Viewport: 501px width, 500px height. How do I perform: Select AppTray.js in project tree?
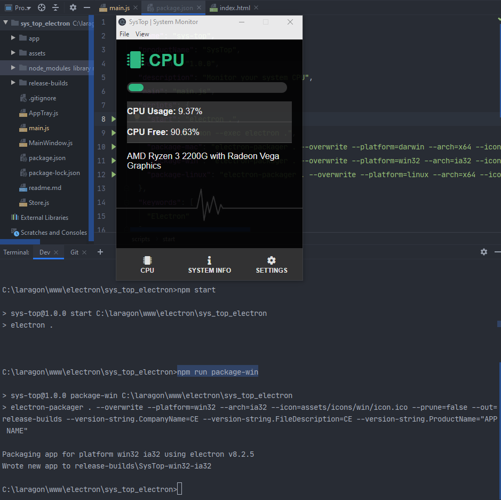[43, 113]
